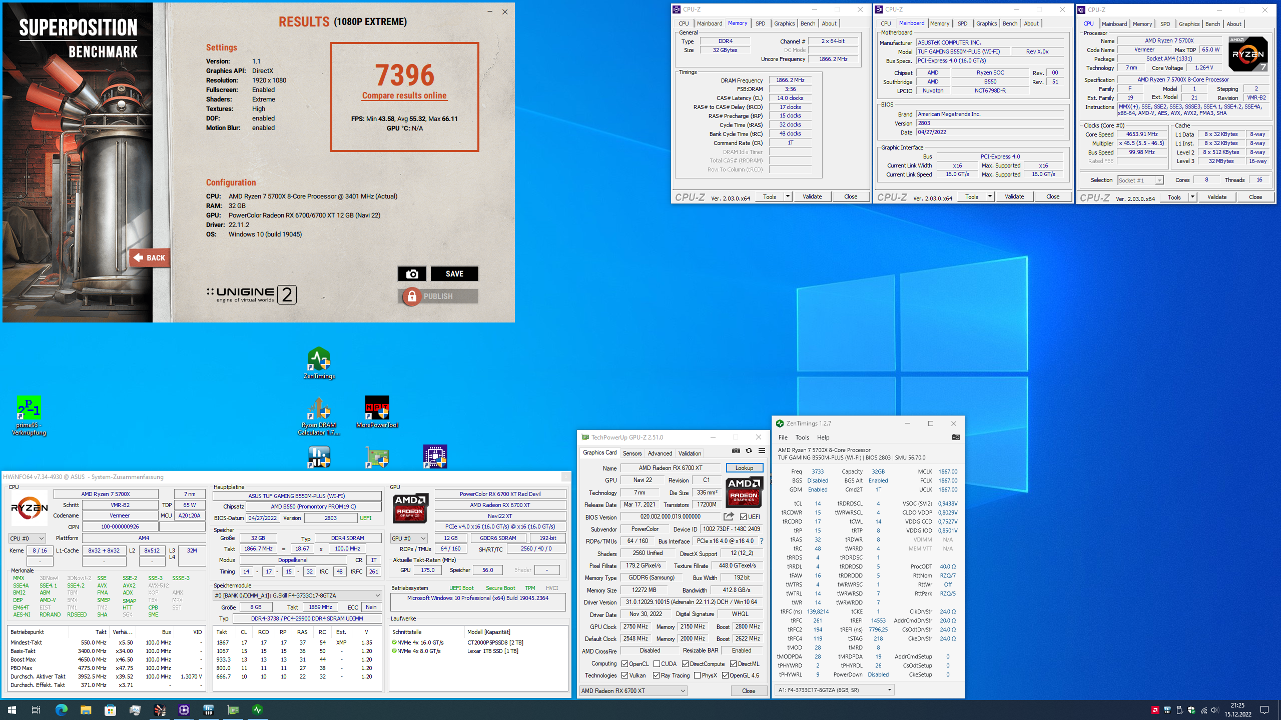The width and height of the screenshot is (1281, 720).
Task: Switch to CPU-Z taskbar icon
Action: [184, 709]
